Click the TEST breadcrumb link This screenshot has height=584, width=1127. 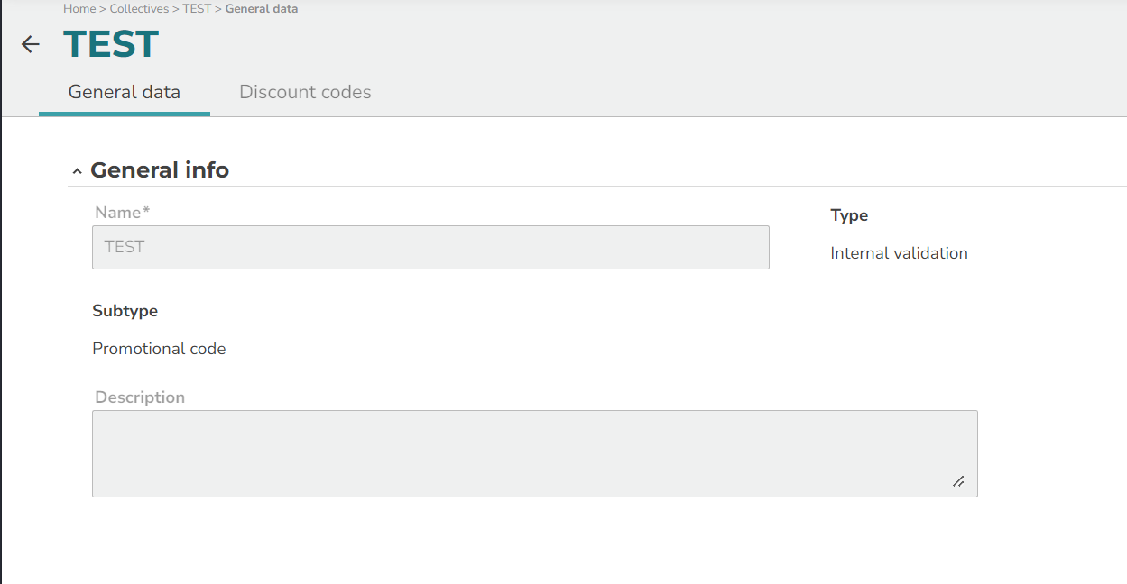(x=197, y=9)
